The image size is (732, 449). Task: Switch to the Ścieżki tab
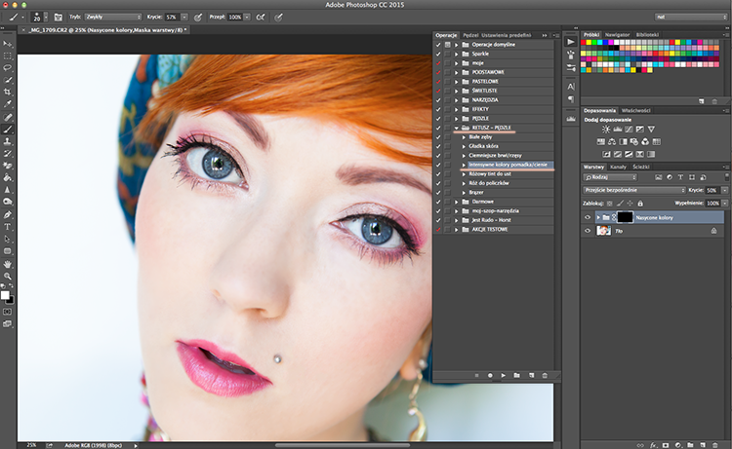641,167
